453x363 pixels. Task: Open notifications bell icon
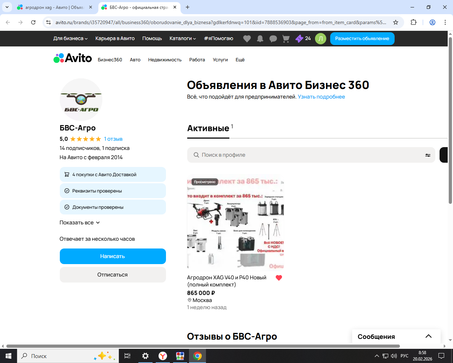[260, 39]
